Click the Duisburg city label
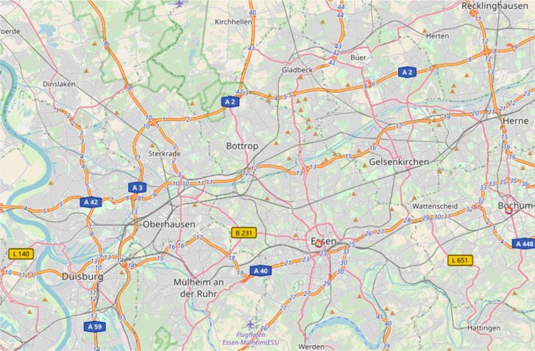 click(82, 276)
